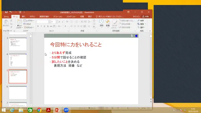This screenshot has width=201, height=113.
Task: Open the ファイル tab
Action: click(6, 17)
